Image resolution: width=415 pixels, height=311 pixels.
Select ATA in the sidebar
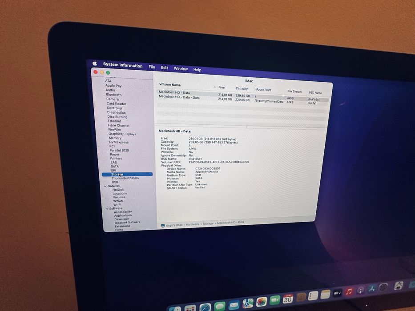click(x=108, y=81)
